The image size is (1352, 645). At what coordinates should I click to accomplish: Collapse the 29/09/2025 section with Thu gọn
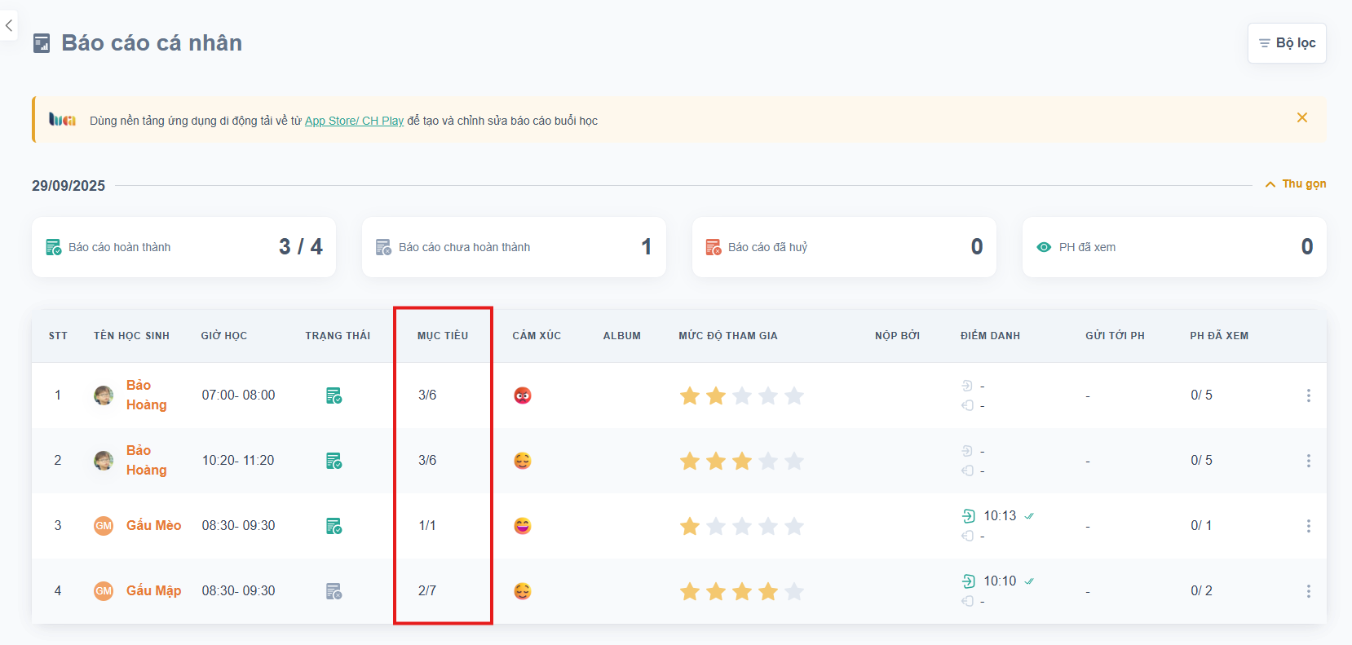[1296, 184]
